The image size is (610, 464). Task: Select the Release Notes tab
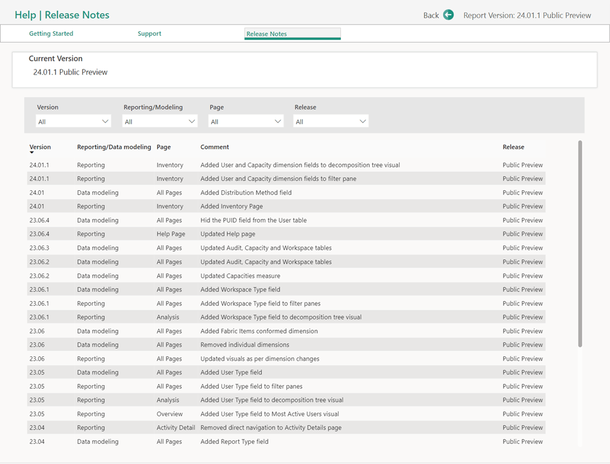coord(292,34)
